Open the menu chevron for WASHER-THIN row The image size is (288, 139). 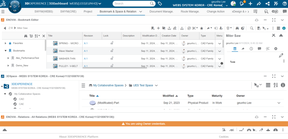click(x=219, y=59)
